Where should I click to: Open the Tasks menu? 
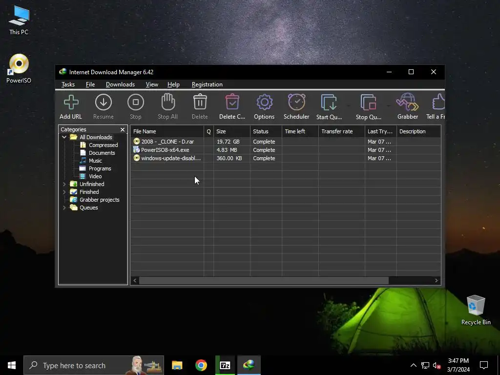pos(68,84)
